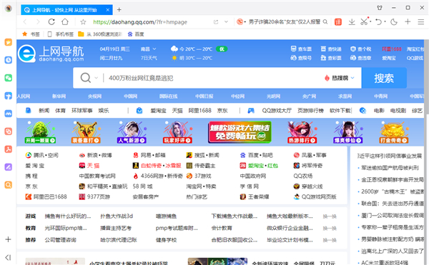The image size is (429, 265).
Task: Click 换一换 in the 游戏 row
Action: click(330, 216)
